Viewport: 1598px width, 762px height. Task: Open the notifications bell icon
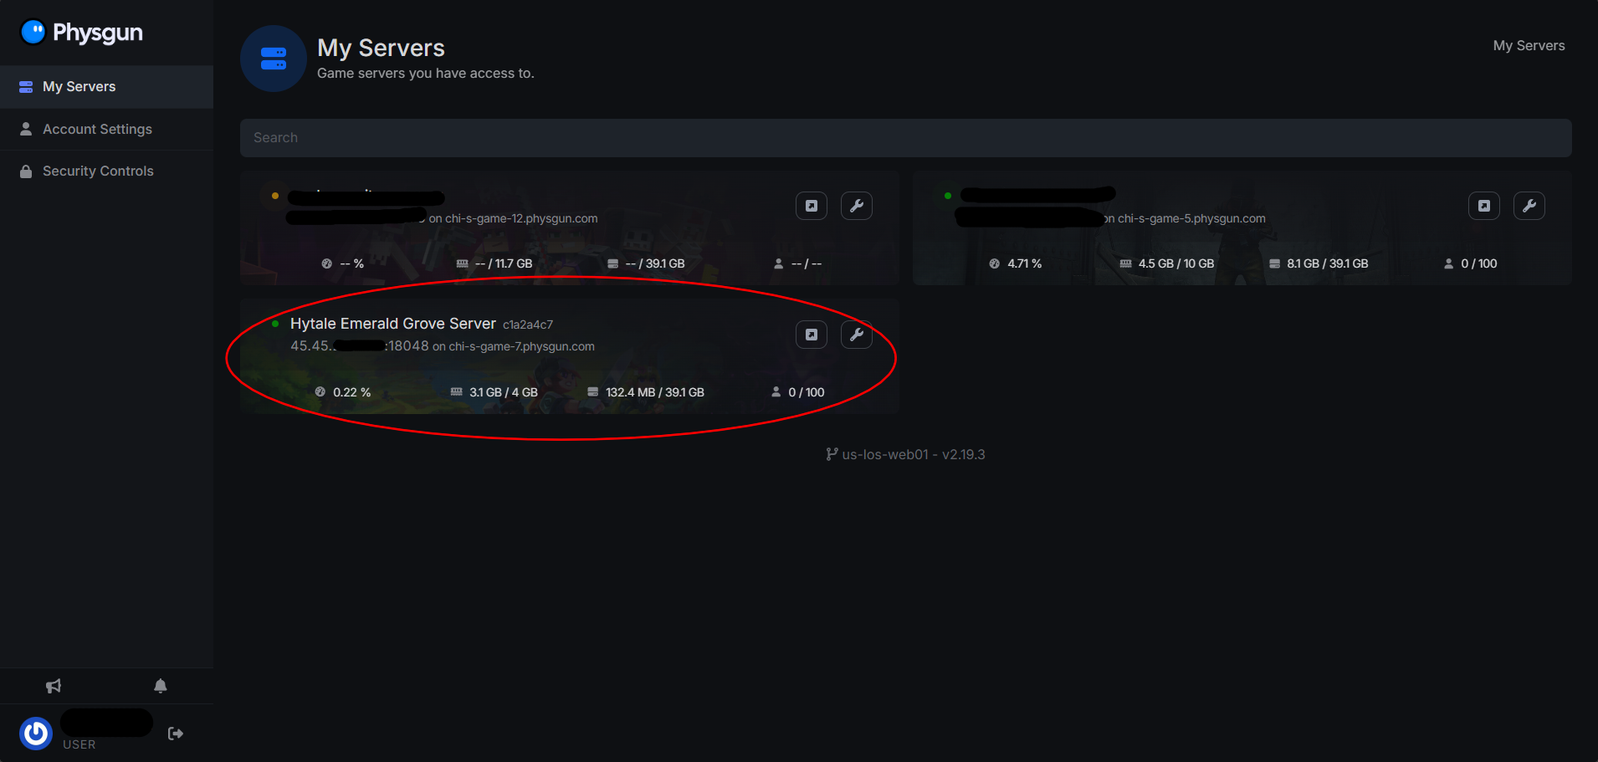[161, 686]
